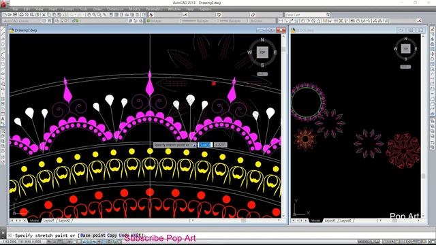The height and width of the screenshot is (245, 436).
Task: Choose Base point option in command line
Action: pos(93,235)
